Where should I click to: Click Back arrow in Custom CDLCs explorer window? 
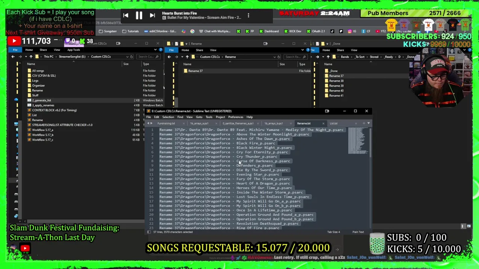13,57
